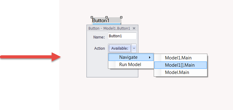
Task: Choose Model.Main in the submenu
Action: 181,72
